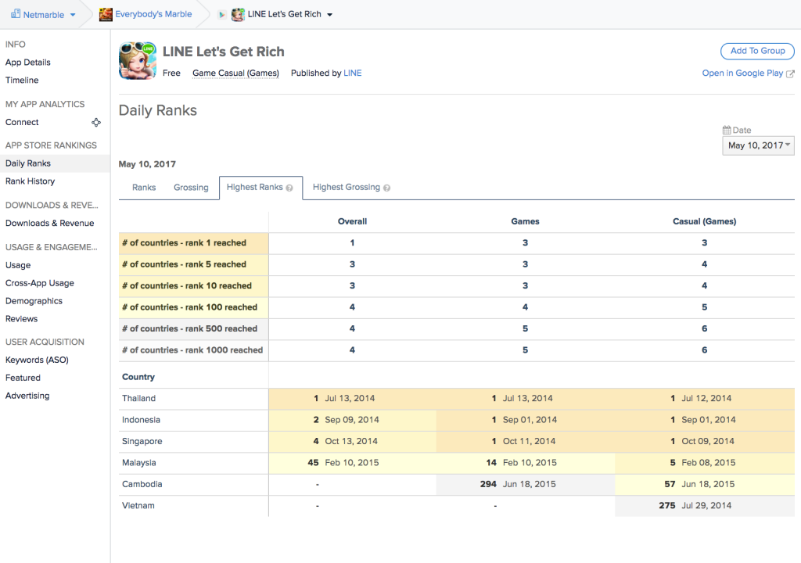Expand the Netmarble publisher dropdown arrow

73,15
